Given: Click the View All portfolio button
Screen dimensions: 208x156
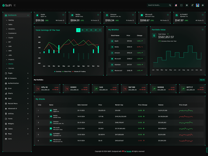Looking at the screenshot, I should pos(202,80).
